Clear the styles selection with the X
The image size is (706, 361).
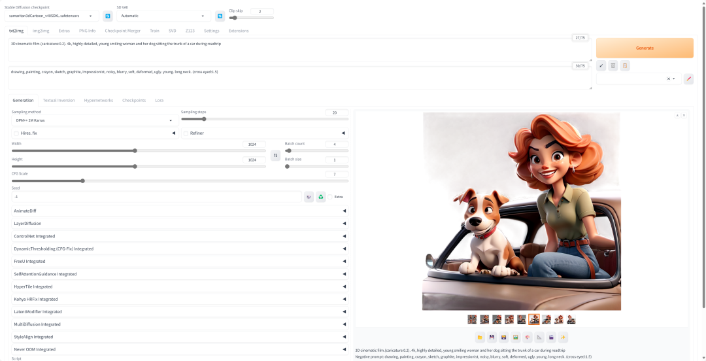669,79
